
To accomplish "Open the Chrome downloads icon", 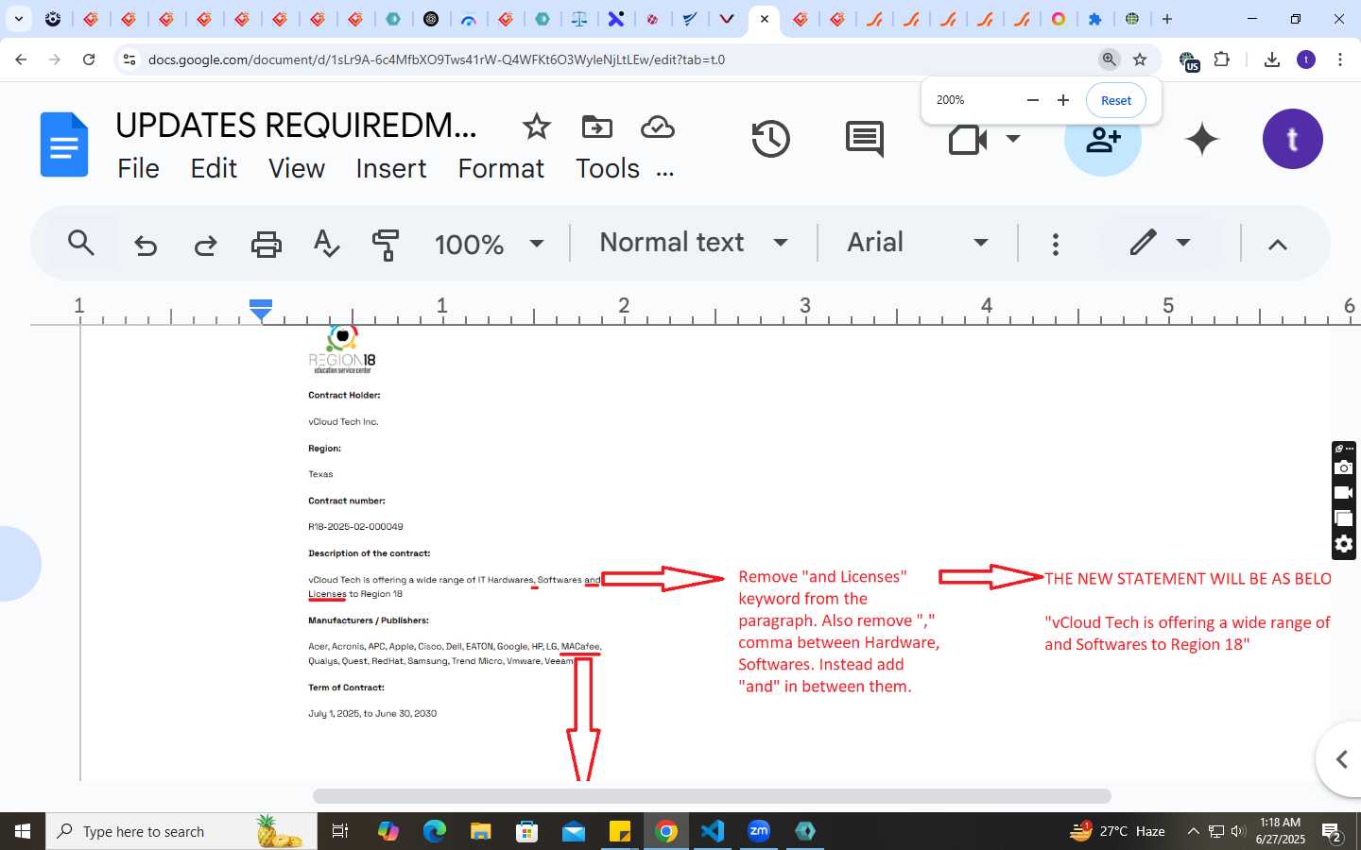I will pos(1272,59).
